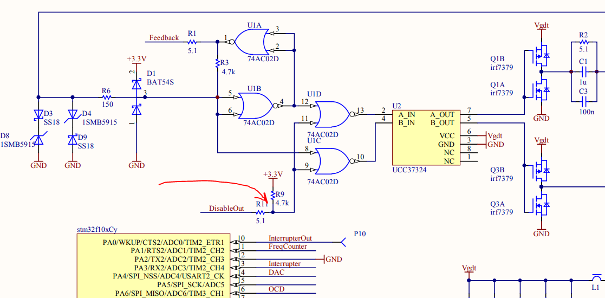The image size is (605, 298).
Task: Click the stm32f10xCy component name
Action: [97, 230]
